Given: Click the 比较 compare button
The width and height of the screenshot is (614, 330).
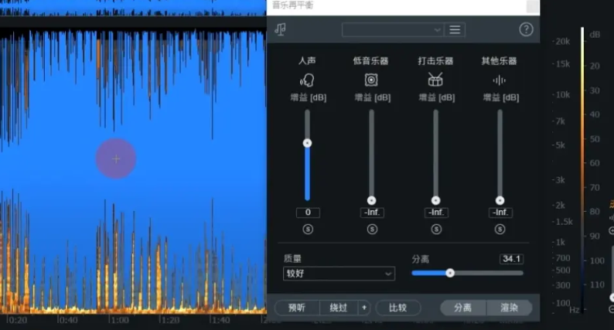Looking at the screenshot, I should 397,308.
